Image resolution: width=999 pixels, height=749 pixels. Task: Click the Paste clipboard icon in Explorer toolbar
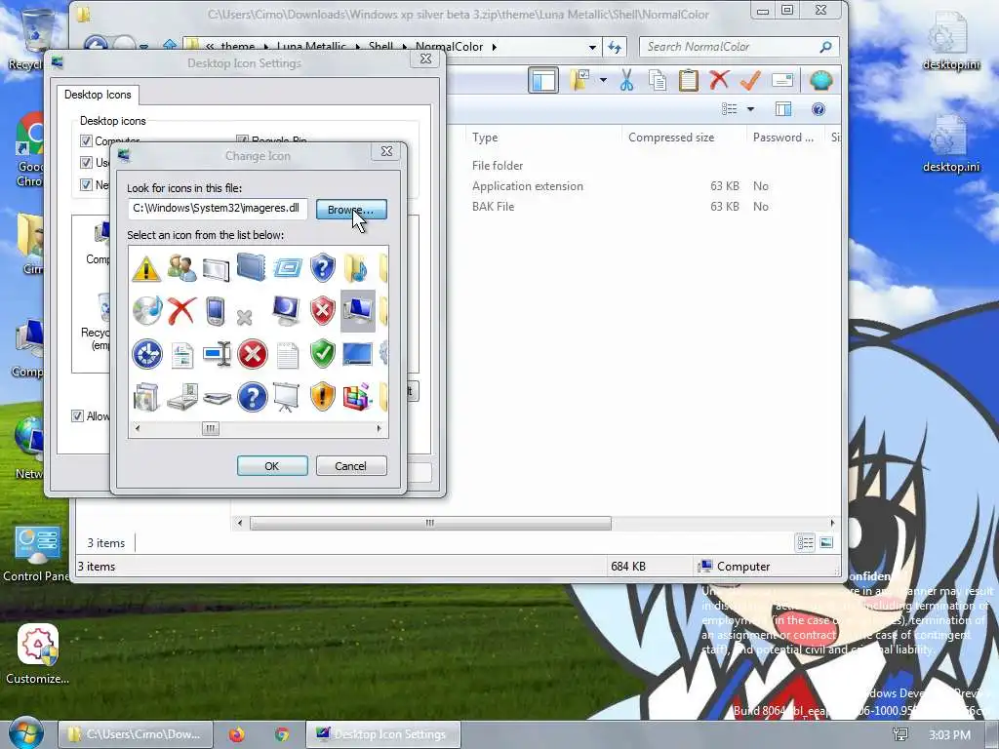(x=688, y=81)
